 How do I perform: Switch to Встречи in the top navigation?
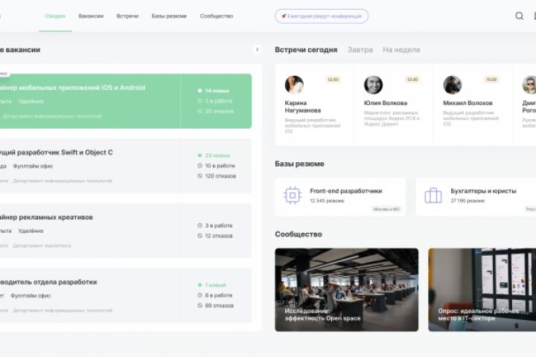pyautogui.click(x=127, y=16)
